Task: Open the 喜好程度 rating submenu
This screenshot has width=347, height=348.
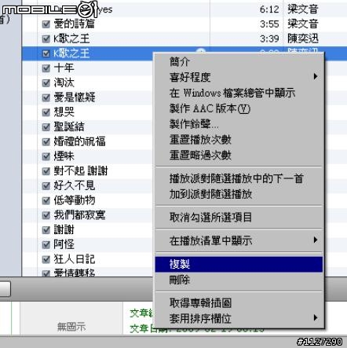Action: (x=239, y=77)
